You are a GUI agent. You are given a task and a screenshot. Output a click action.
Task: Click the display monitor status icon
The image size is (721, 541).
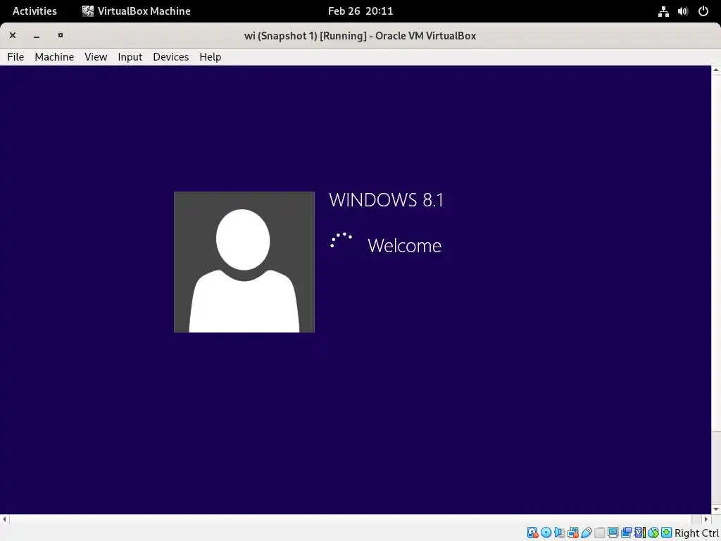click(x=613, y=533)
